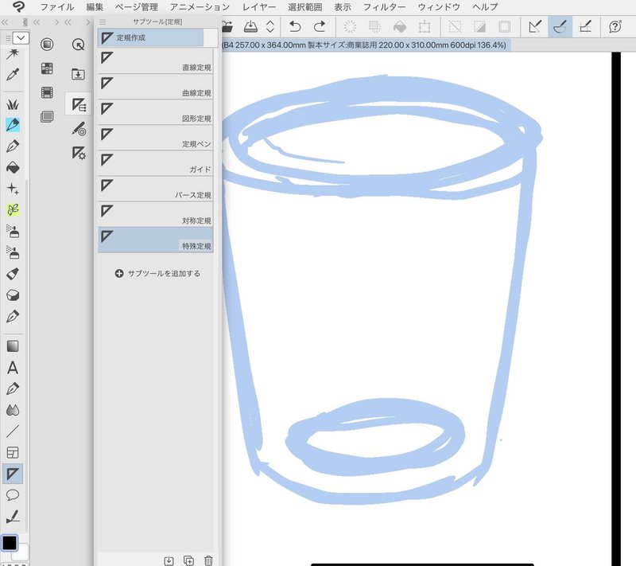Viewport: 636px width, 566px height.
Task: Click the save icon in command bar
Action: tap(250, 27)
